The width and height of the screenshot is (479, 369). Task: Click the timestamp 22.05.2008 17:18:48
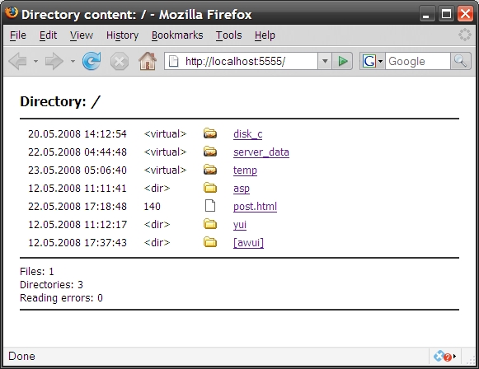[x=77, y=206]
